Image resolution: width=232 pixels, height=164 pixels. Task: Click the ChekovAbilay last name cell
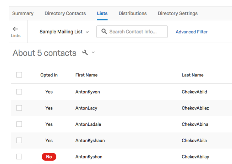[195, 157]
